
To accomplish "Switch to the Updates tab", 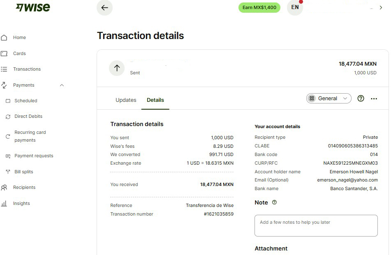I will (126, 100).
